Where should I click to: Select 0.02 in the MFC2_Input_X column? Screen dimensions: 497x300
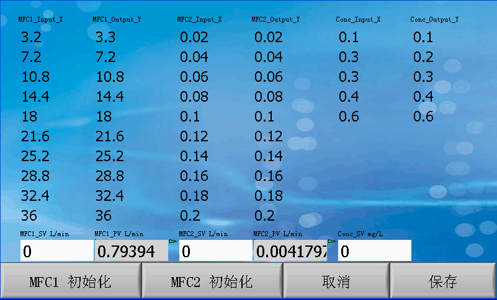(194, 38)
